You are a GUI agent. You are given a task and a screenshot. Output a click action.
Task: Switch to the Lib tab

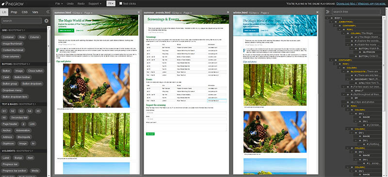(x=4, y=12)
